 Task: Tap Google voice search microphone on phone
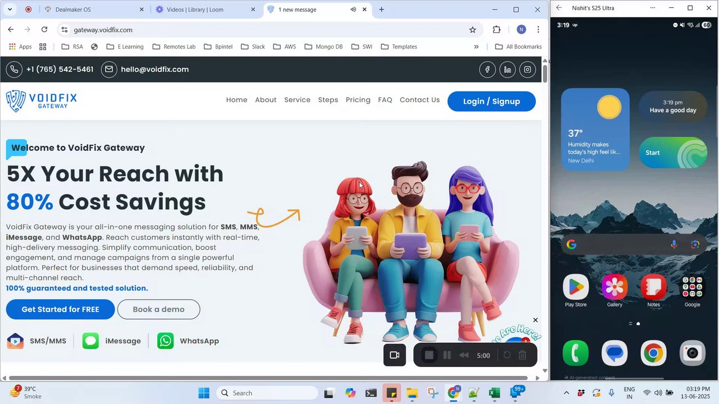click(x=674, y=245)
